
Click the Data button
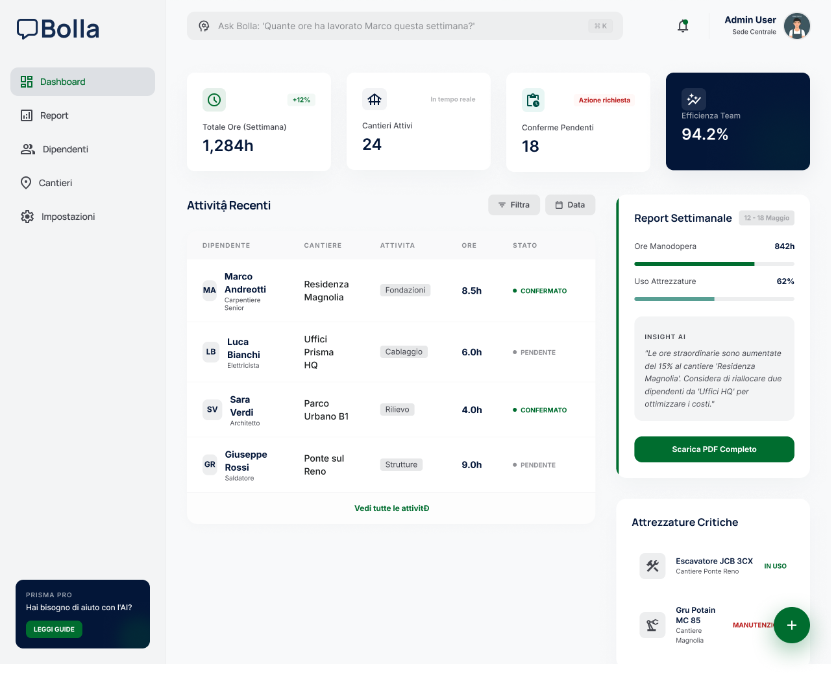(x=570, y=205)
